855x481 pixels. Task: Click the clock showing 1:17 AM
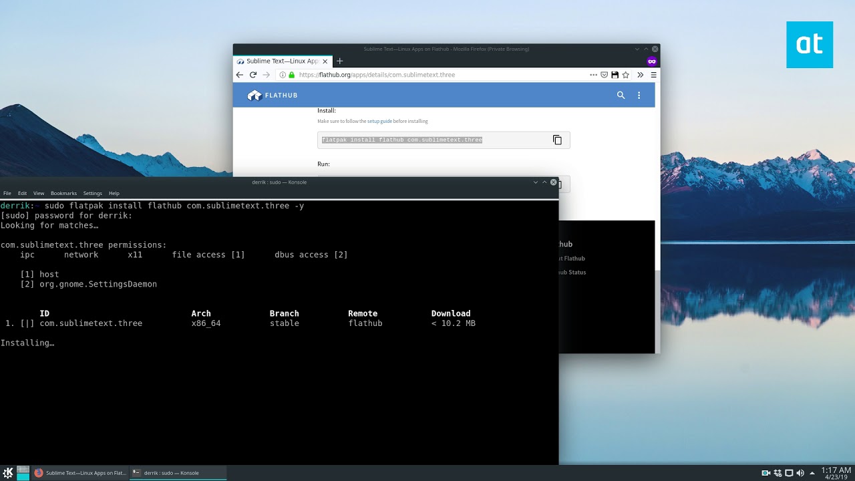coord(836,473)
